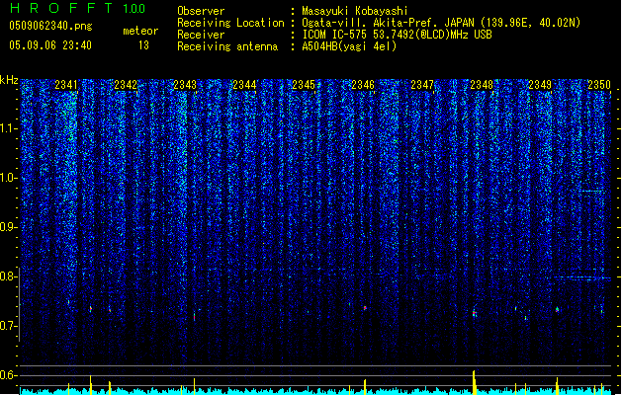Click the 0.9 frequency axis label
622x395 pixels.
tap(9, 227)
